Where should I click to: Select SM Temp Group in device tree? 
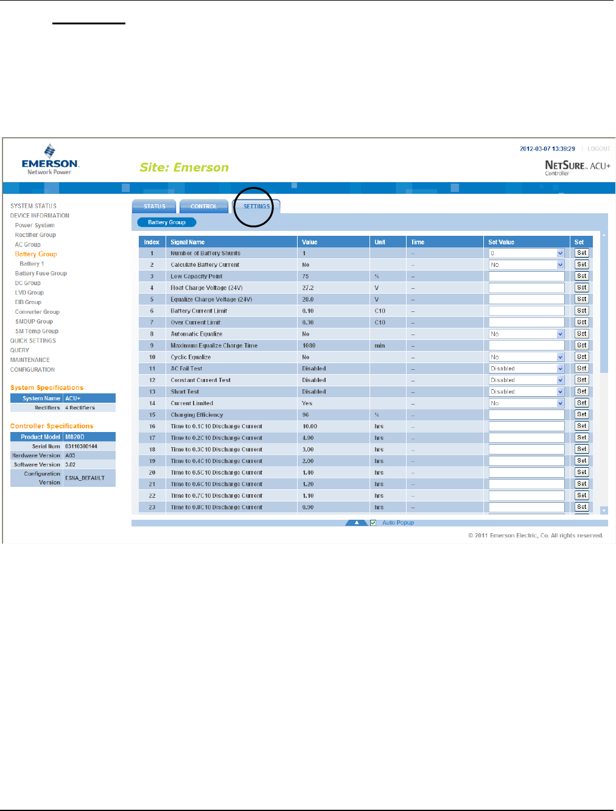pyautogui.click(x=37, y=331)
